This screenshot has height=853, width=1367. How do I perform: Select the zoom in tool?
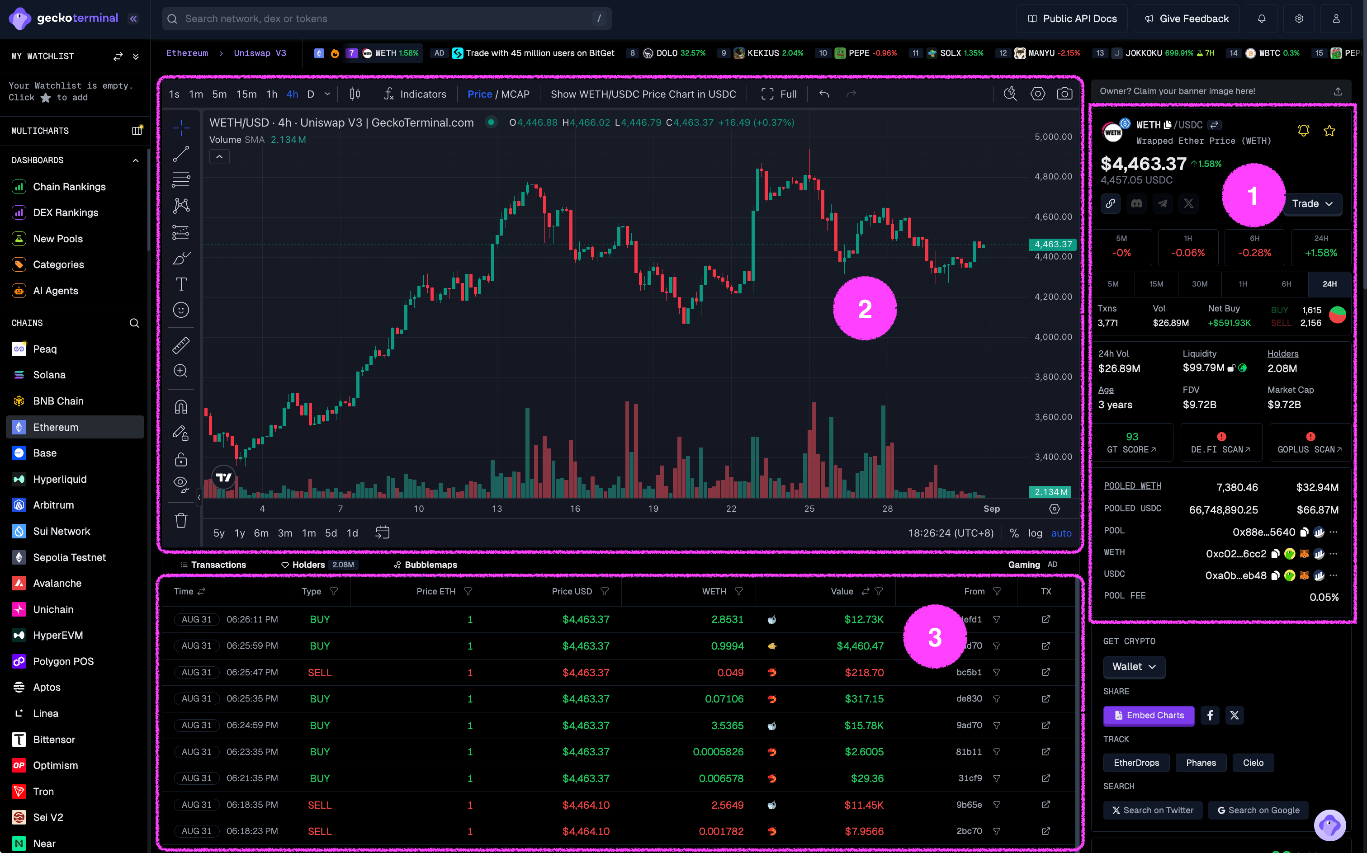click(x=181, y=371)
